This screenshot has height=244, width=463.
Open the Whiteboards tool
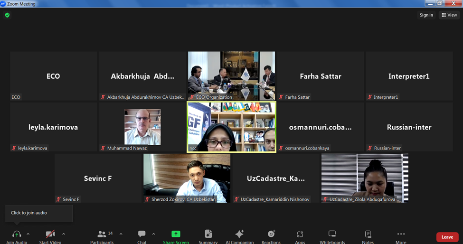332,234
